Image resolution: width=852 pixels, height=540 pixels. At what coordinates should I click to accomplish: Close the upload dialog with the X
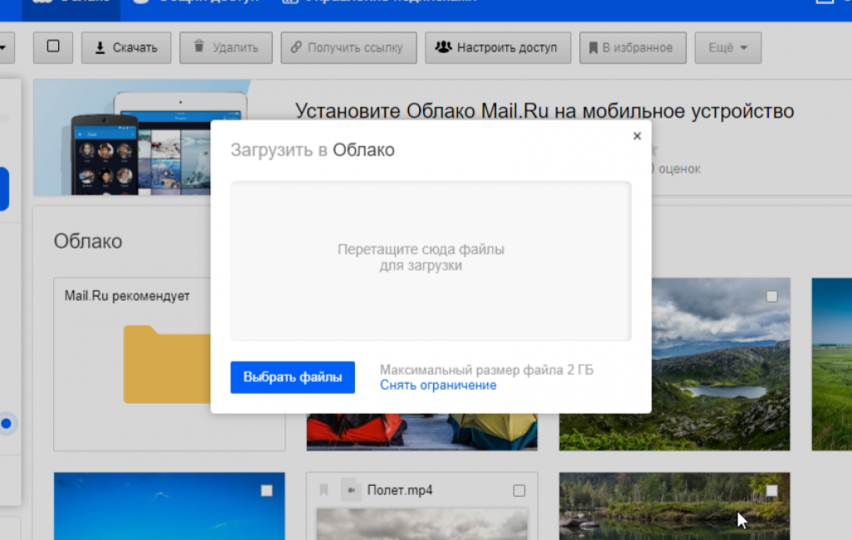(x=637, y=136)
